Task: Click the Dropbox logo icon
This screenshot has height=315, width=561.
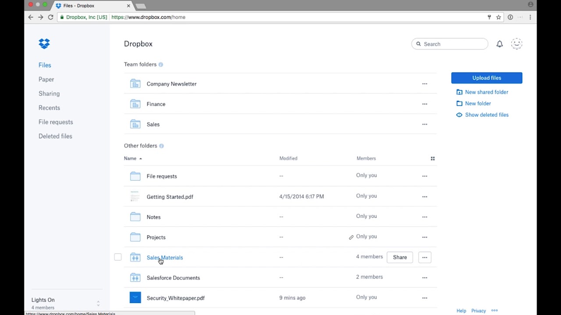Action: pyautogui.click(x=44, y=43)
